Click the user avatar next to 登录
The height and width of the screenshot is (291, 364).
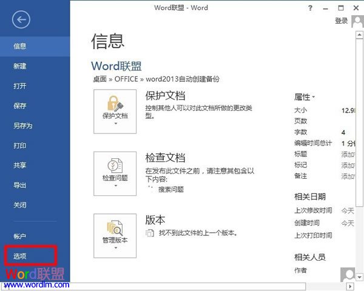coord(357,21)
